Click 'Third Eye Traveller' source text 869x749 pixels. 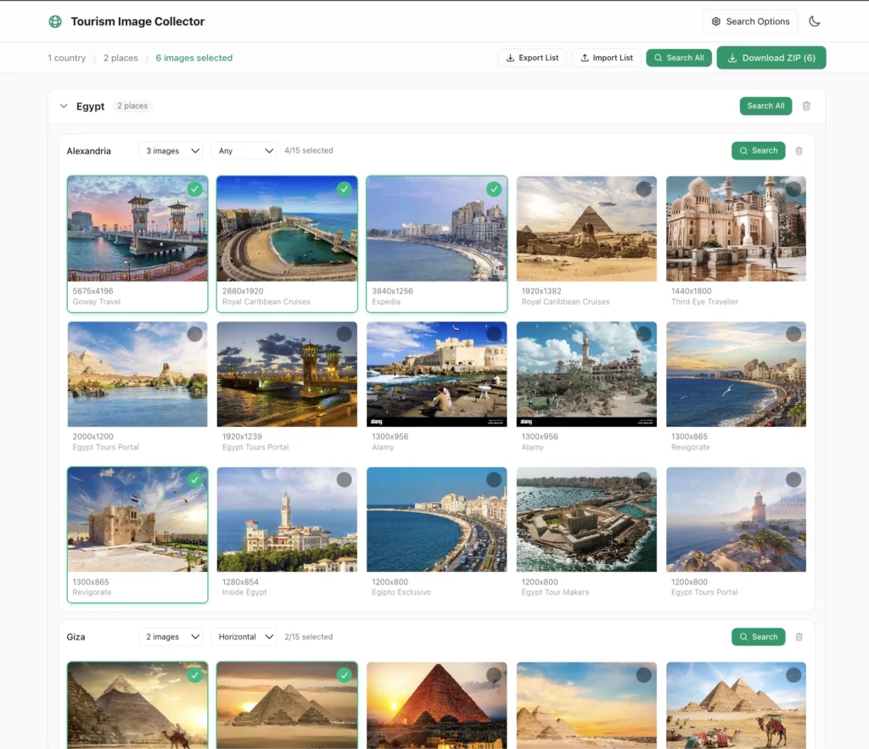point(704,302)
